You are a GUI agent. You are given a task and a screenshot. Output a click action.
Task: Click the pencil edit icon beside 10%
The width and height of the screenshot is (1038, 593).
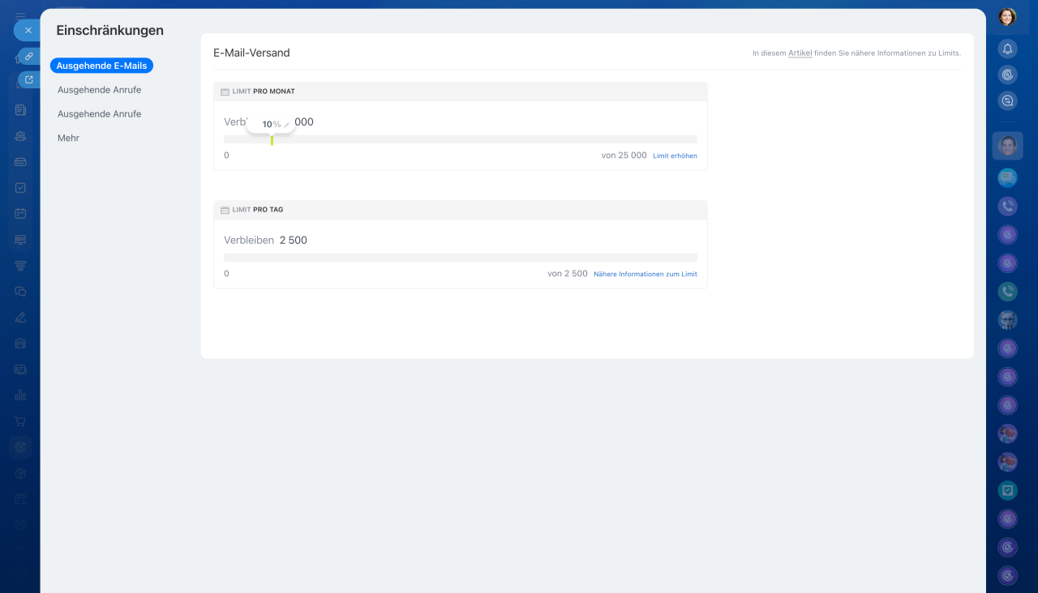(x=286, y=125)
